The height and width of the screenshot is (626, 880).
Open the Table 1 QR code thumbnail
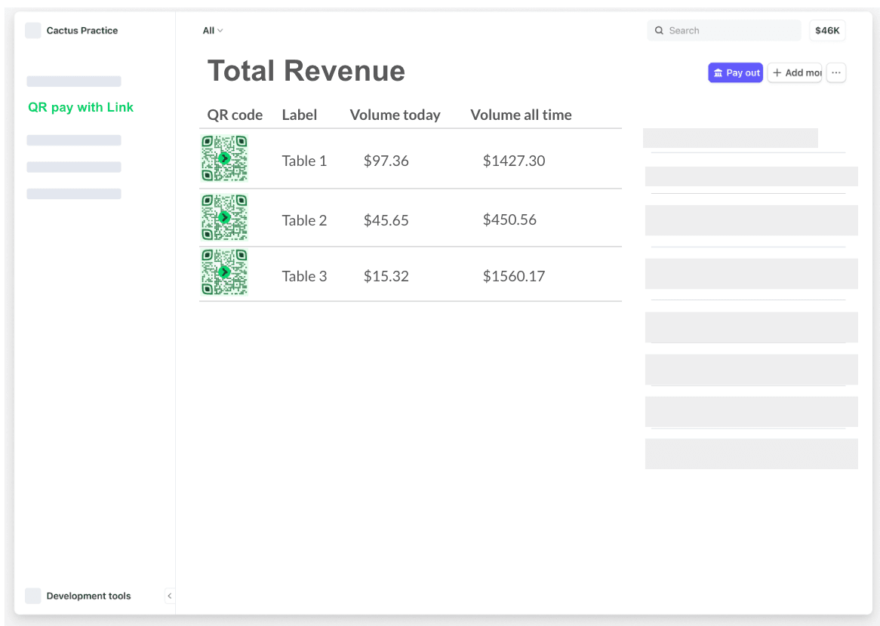pos(224,158)
